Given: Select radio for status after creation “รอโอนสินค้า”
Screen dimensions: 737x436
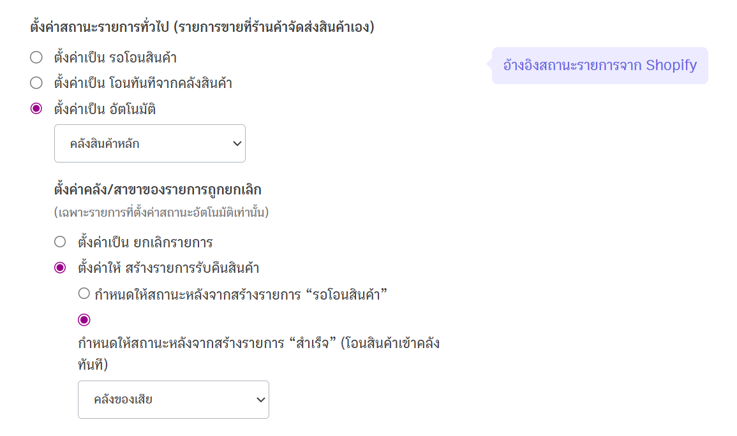Looking at the screenshot, I should point(84,294).
